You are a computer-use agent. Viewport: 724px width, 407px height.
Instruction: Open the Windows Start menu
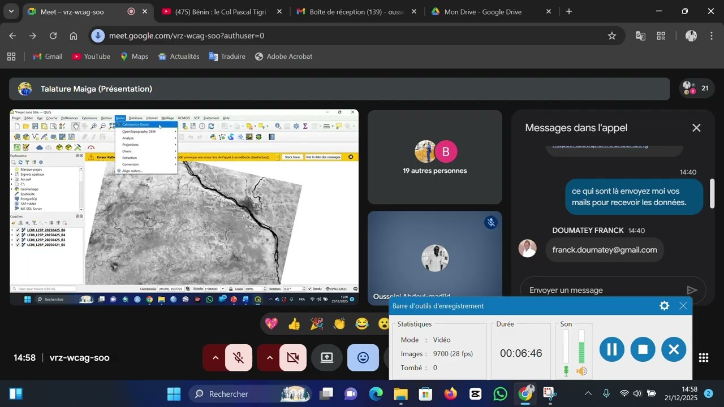click(x=174, y=394)
